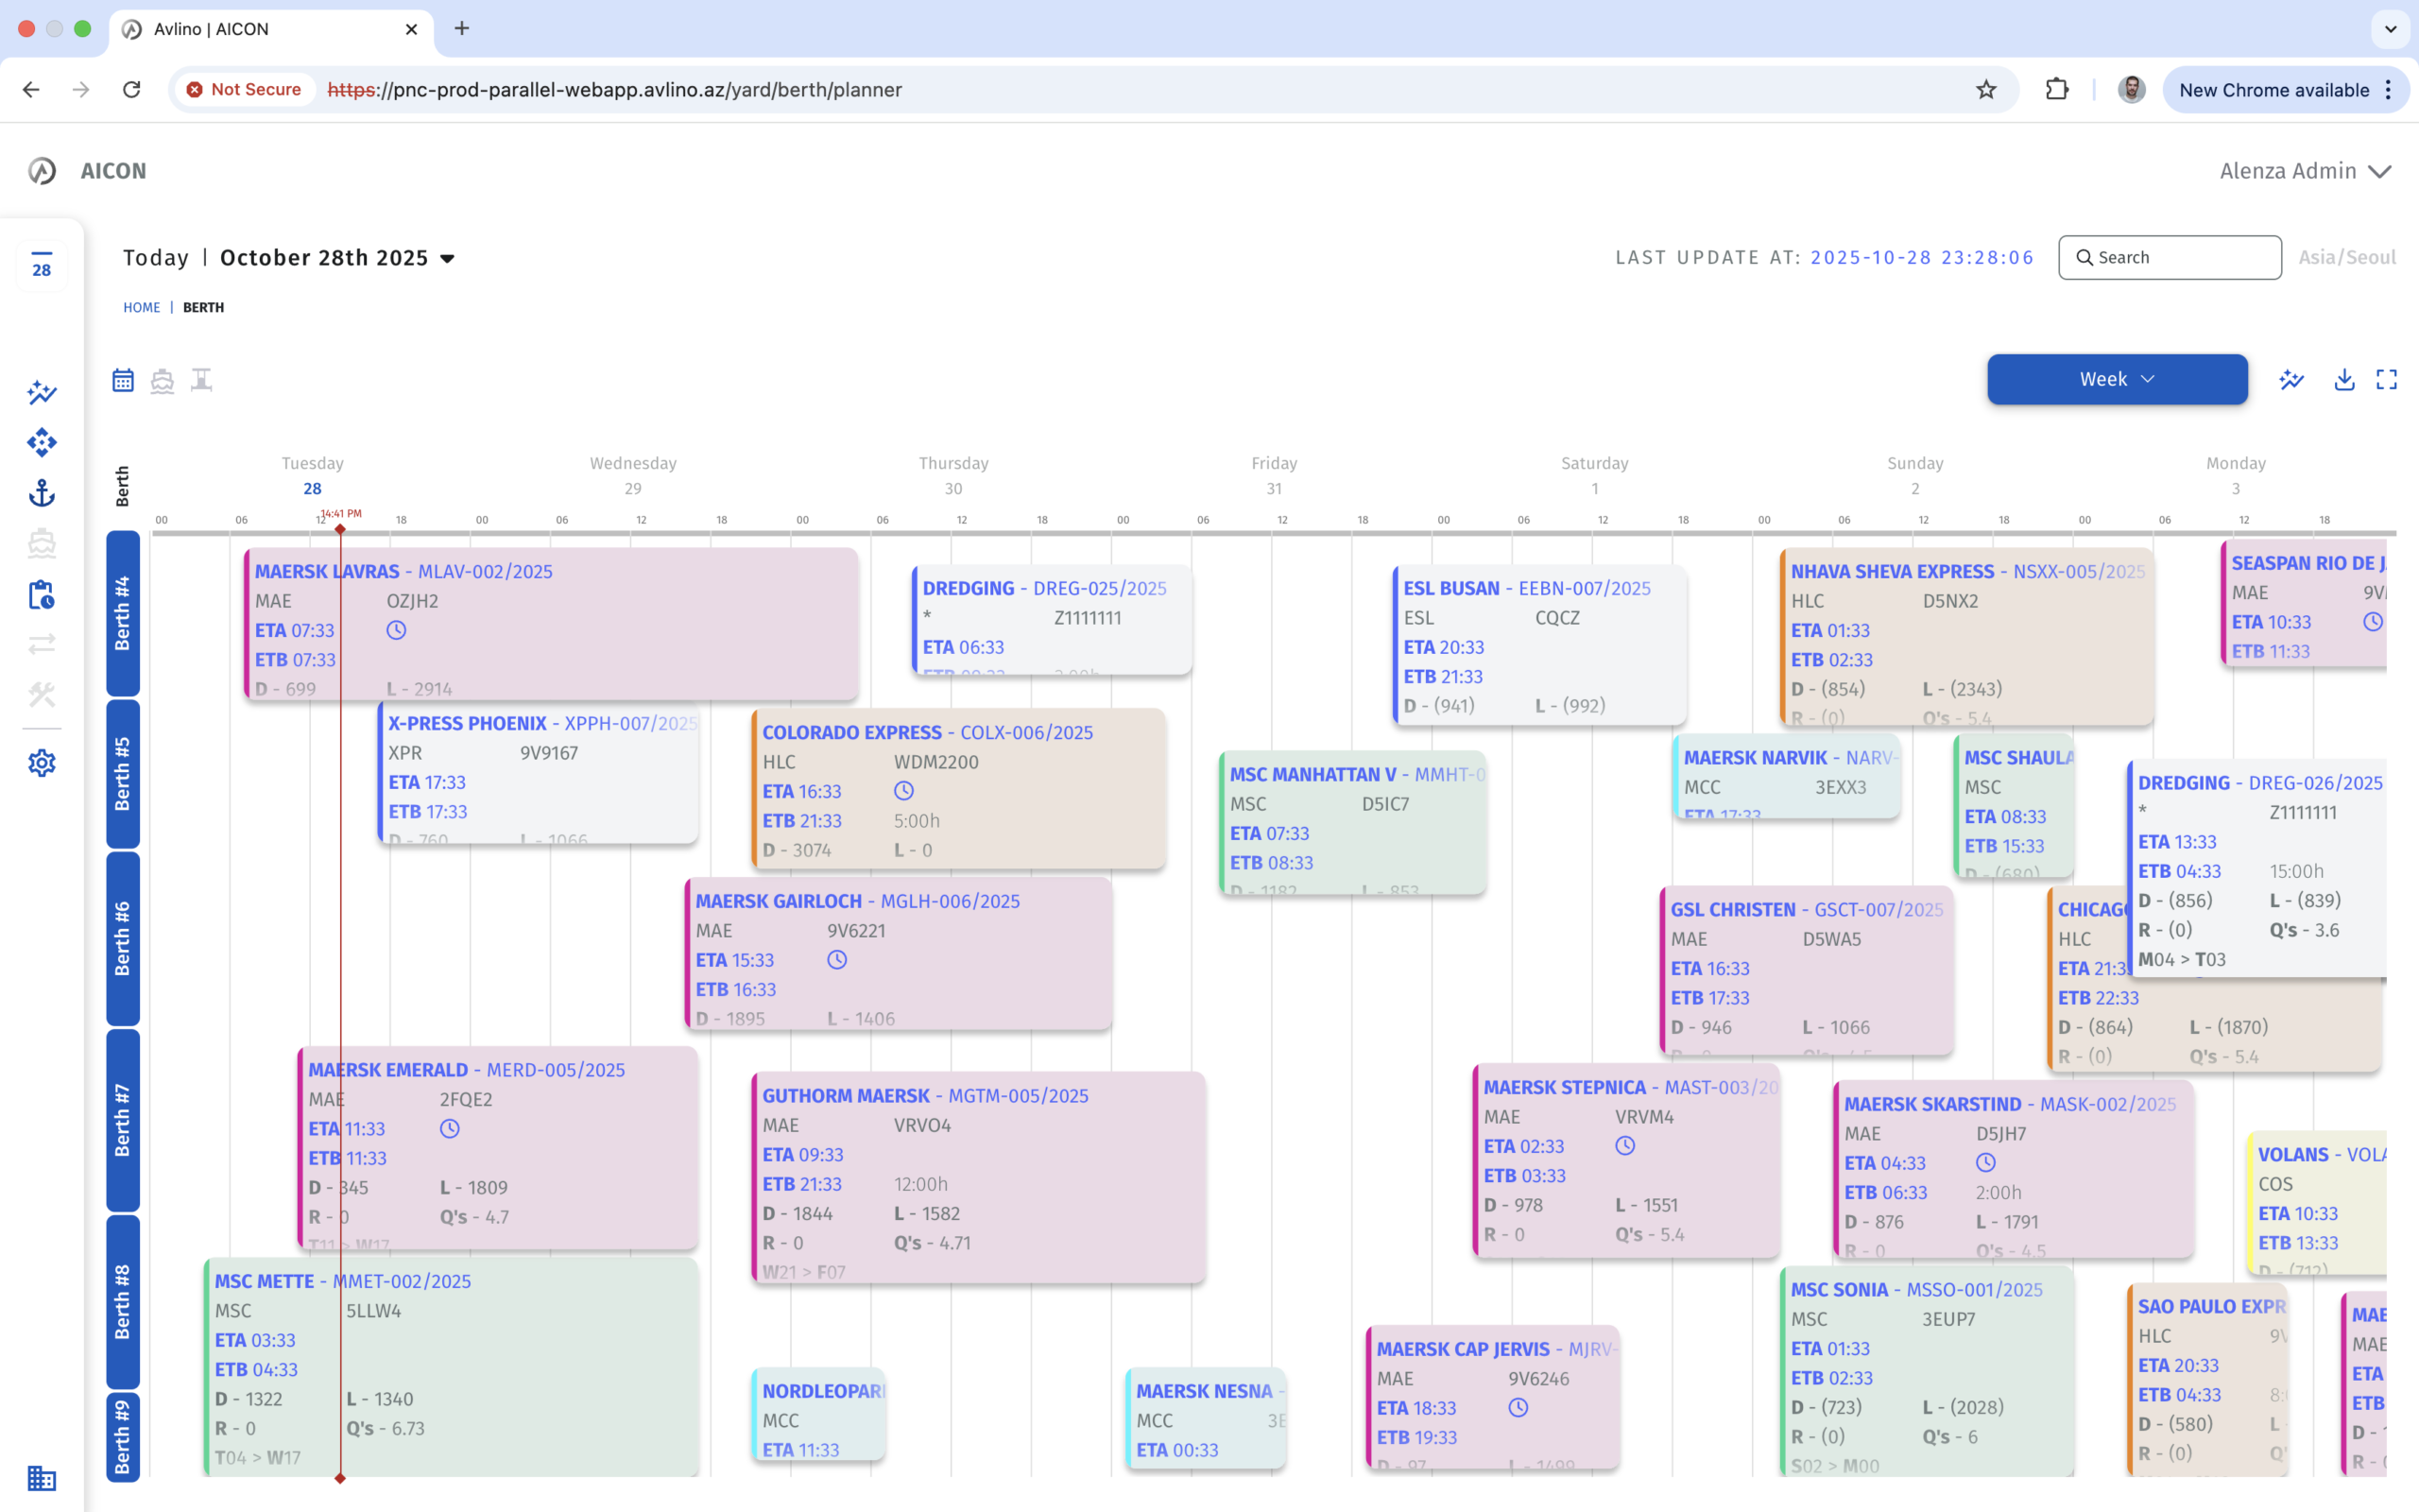The image size is (2419, 1512).
Task: Open the MSC MANHATTAN V vessel card
Action: [x=1352, y=822]
